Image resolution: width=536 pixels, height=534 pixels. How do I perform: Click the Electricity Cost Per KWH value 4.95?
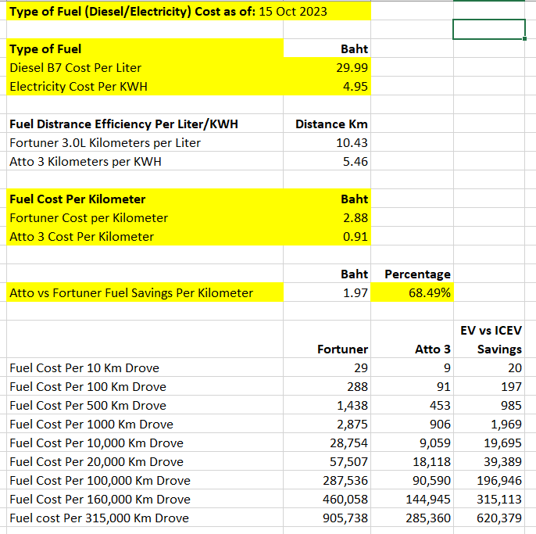355,87
